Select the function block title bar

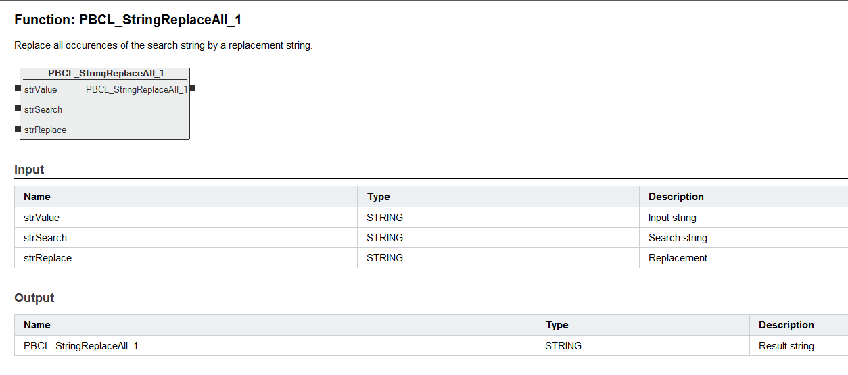coord(105,74)
